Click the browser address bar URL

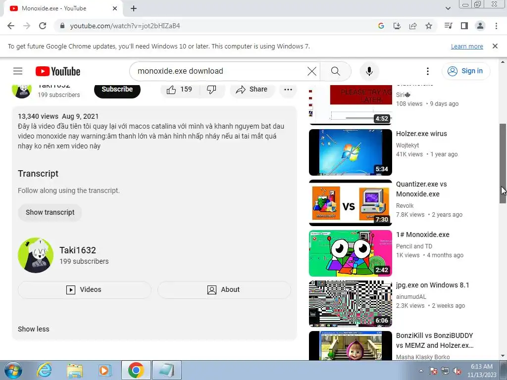(x=125, y=26)
